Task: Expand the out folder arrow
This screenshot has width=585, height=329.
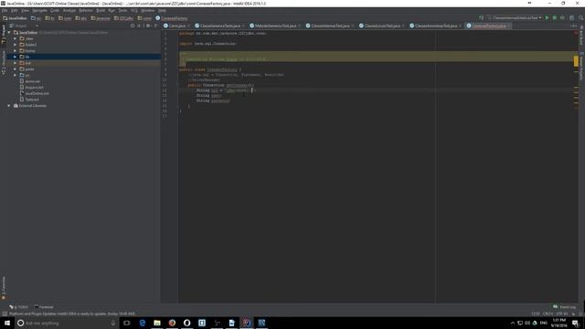Action: point(15,63)
